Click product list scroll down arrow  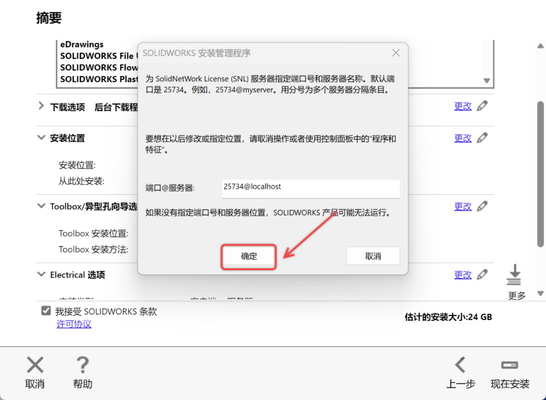click(x=487, y=81)
